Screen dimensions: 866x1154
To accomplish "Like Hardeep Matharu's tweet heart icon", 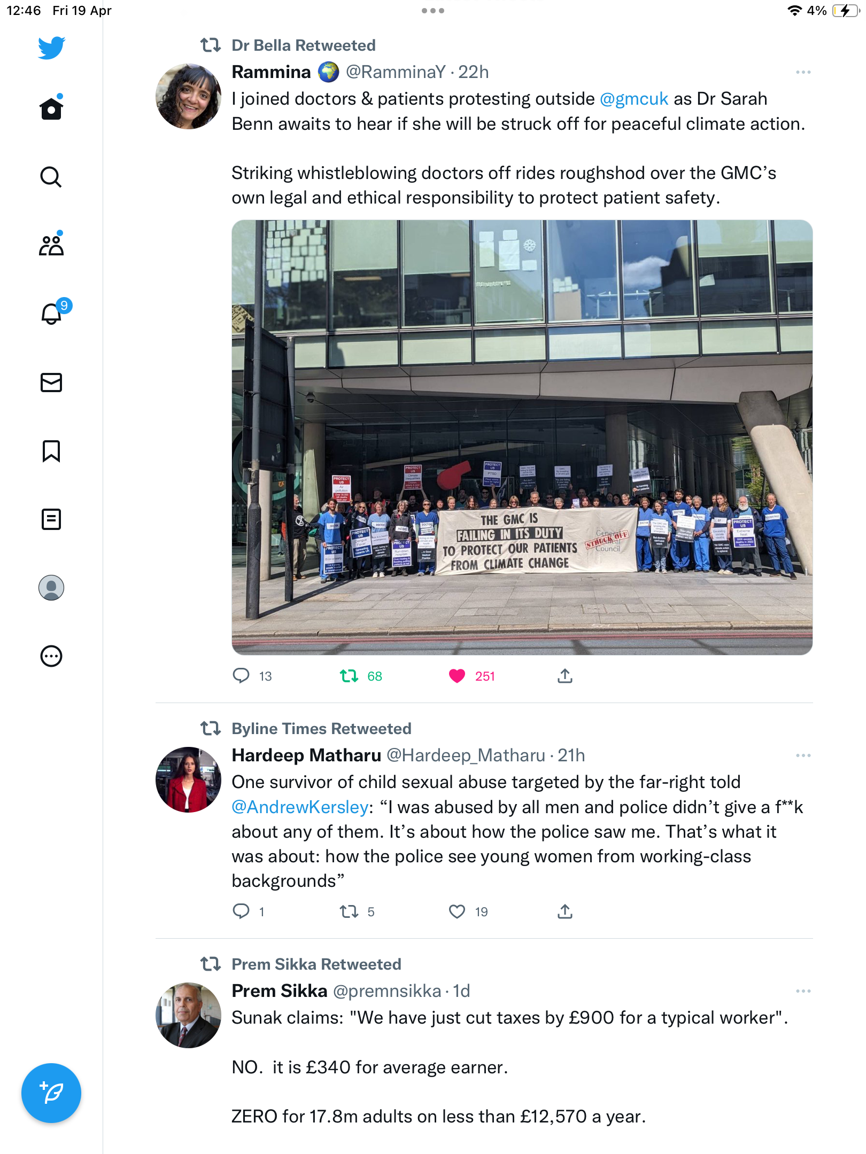I will pyautogui.click(x=457, y=911).
